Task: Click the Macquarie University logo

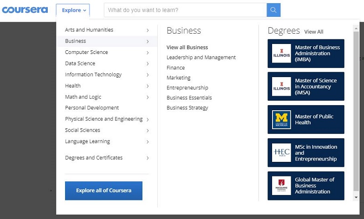Action: [281, 186]
